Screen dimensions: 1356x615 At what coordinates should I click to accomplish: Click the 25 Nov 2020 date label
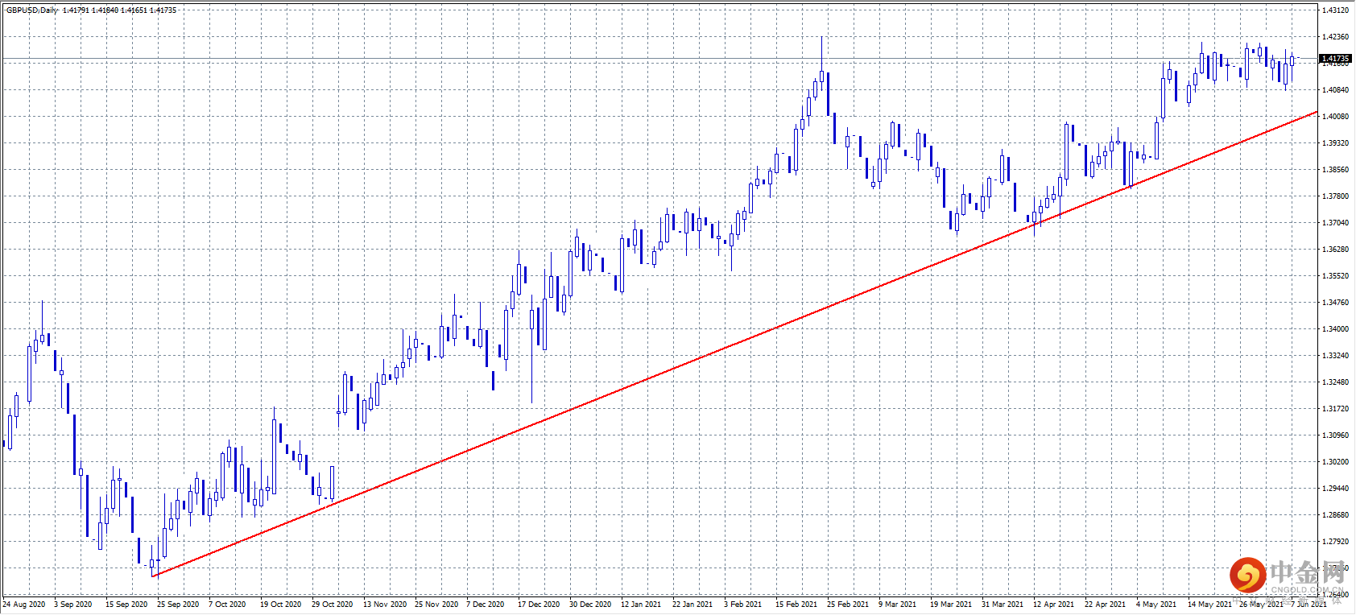[x=436, y=605]
